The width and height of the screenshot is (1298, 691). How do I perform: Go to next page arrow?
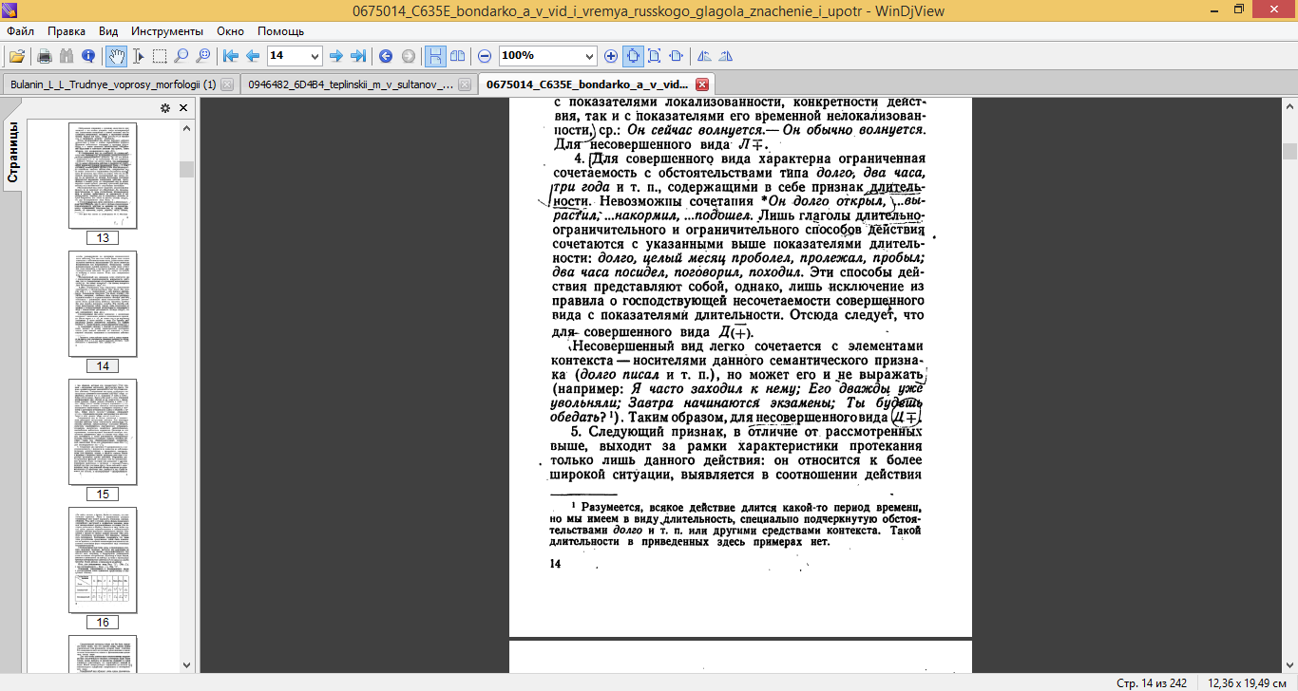[336, 56]
